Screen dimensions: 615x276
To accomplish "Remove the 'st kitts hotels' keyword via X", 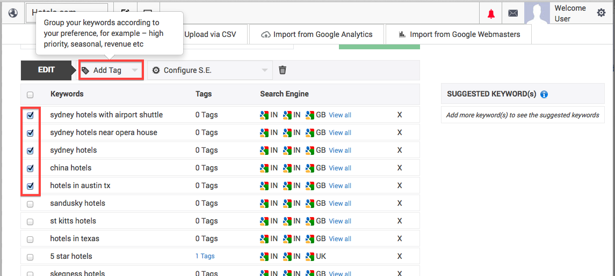I will (400, 221).
